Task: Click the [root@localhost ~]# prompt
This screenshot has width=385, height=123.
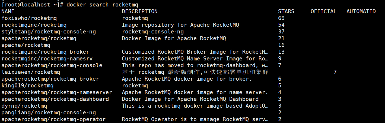Action: click(32, 5)
